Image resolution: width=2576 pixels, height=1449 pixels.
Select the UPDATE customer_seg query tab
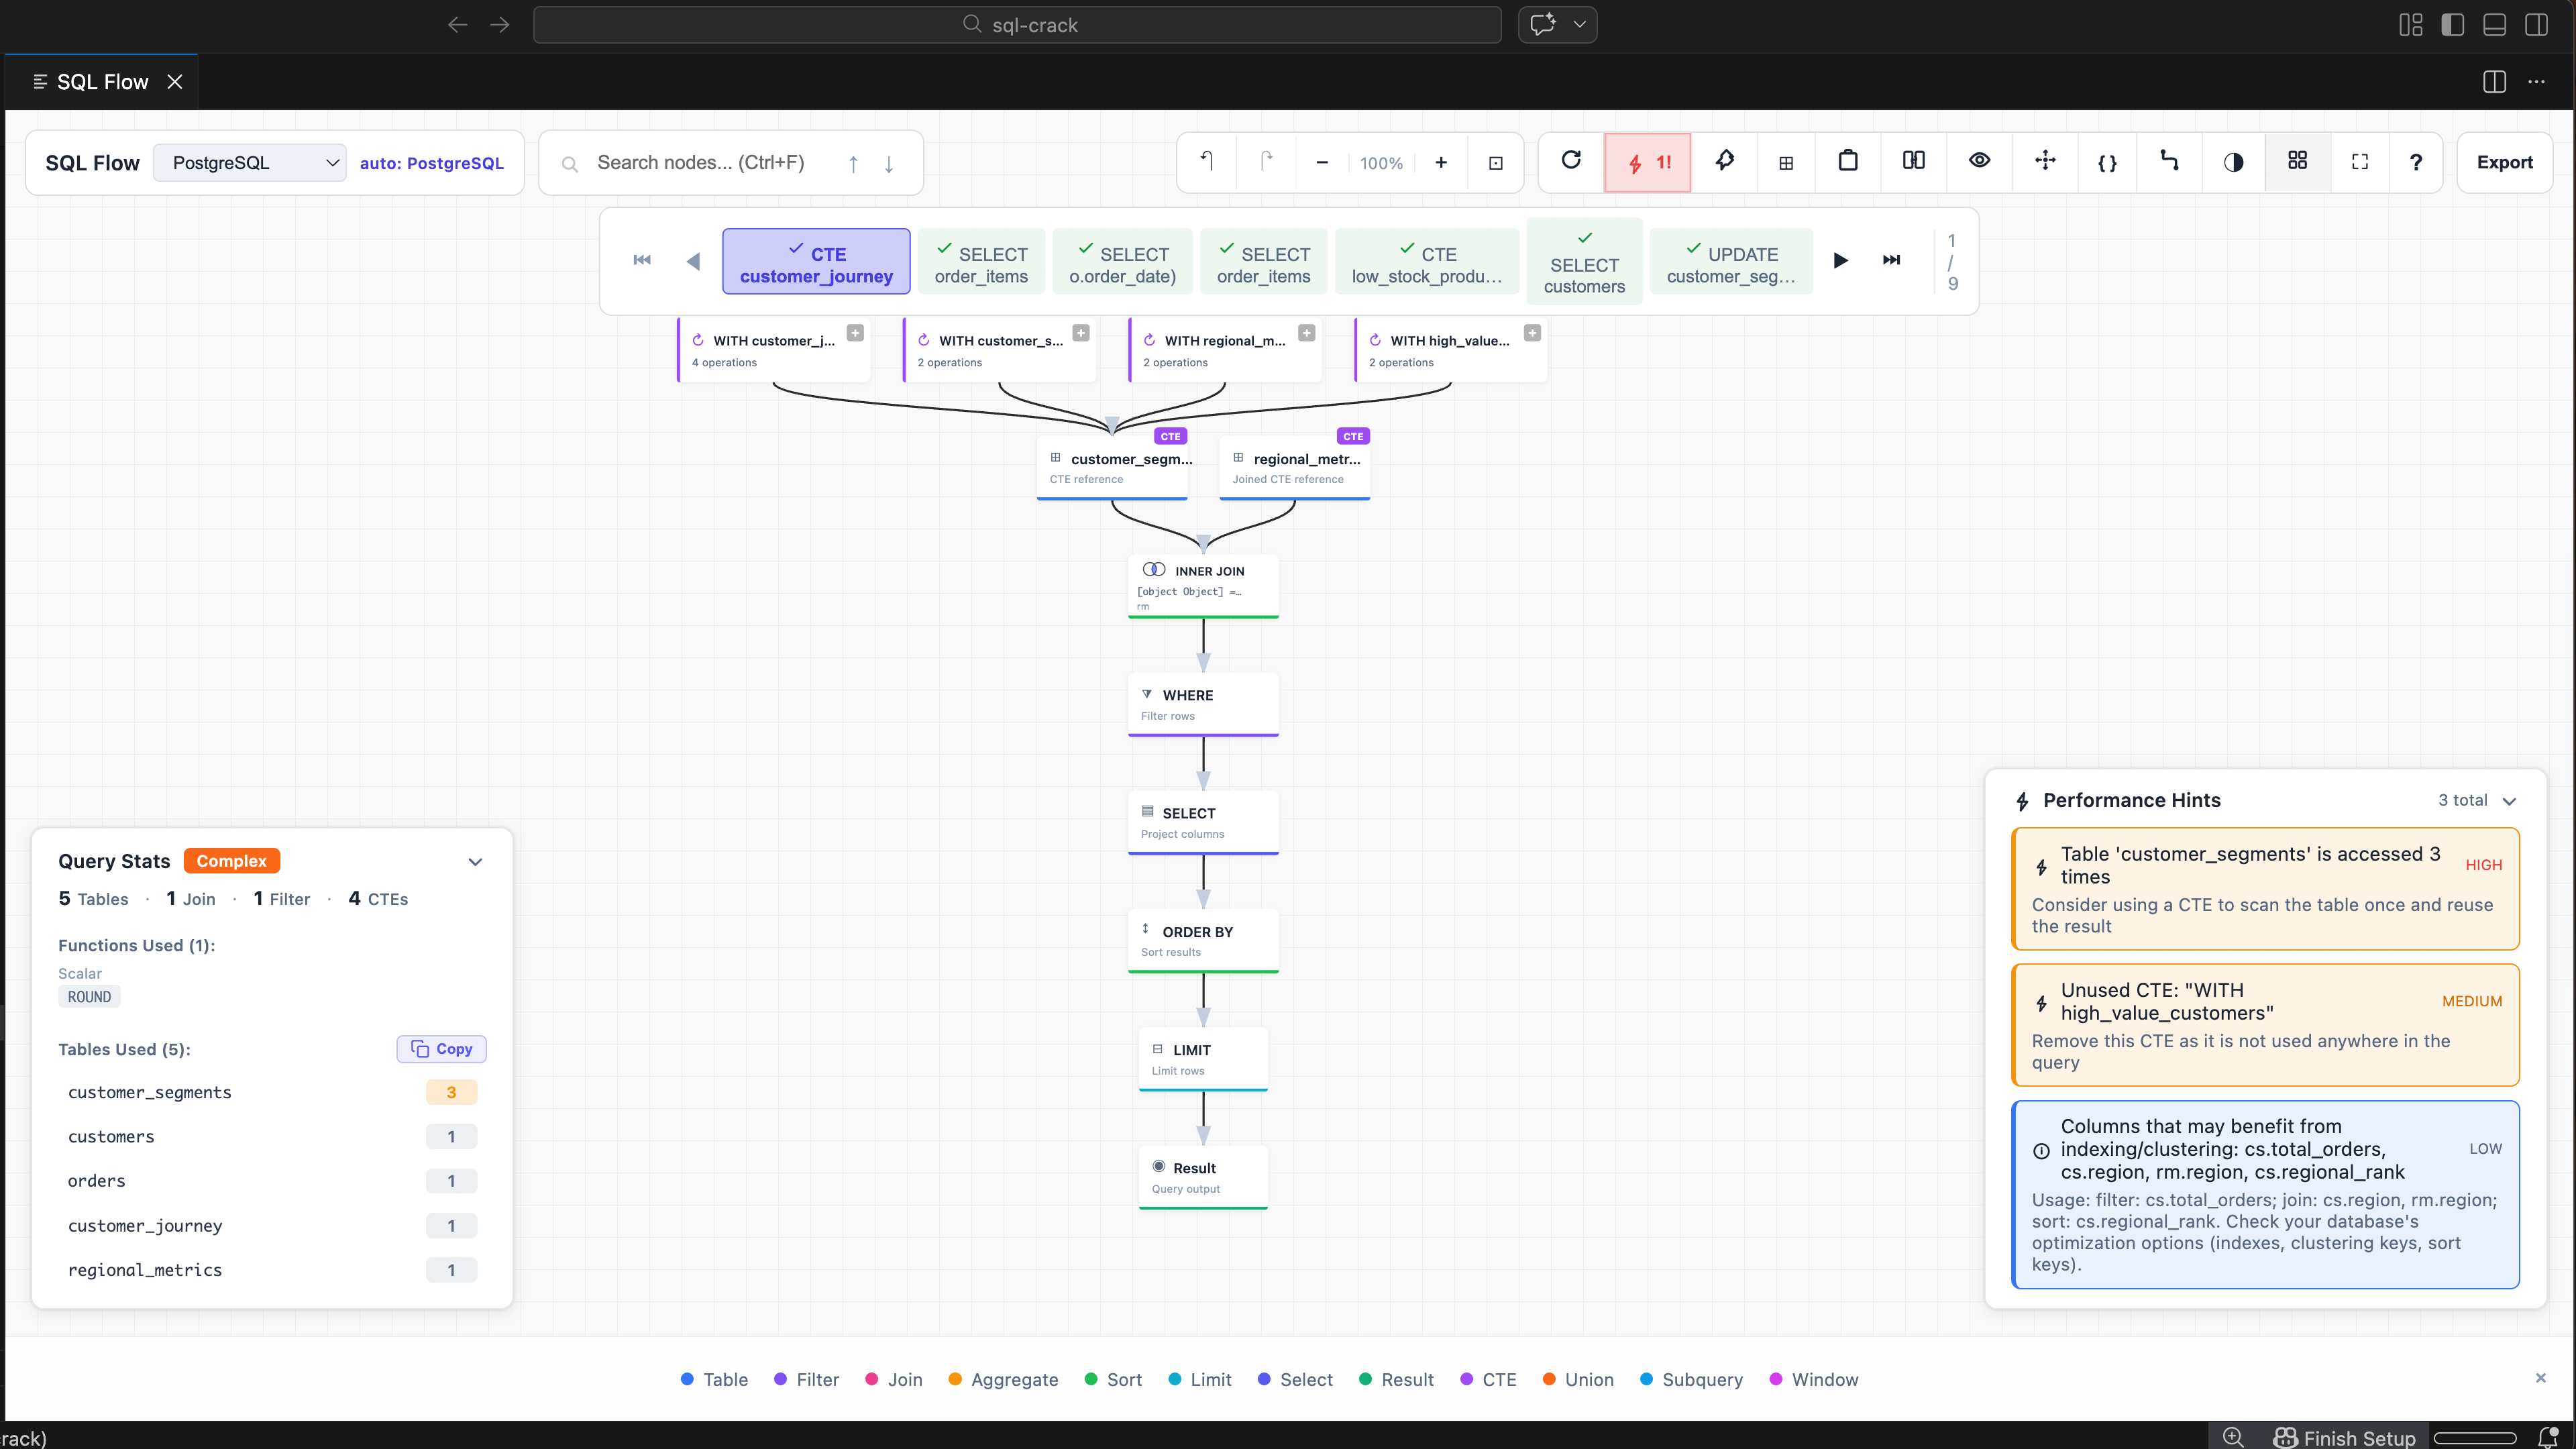click(x=1731, y=265)
